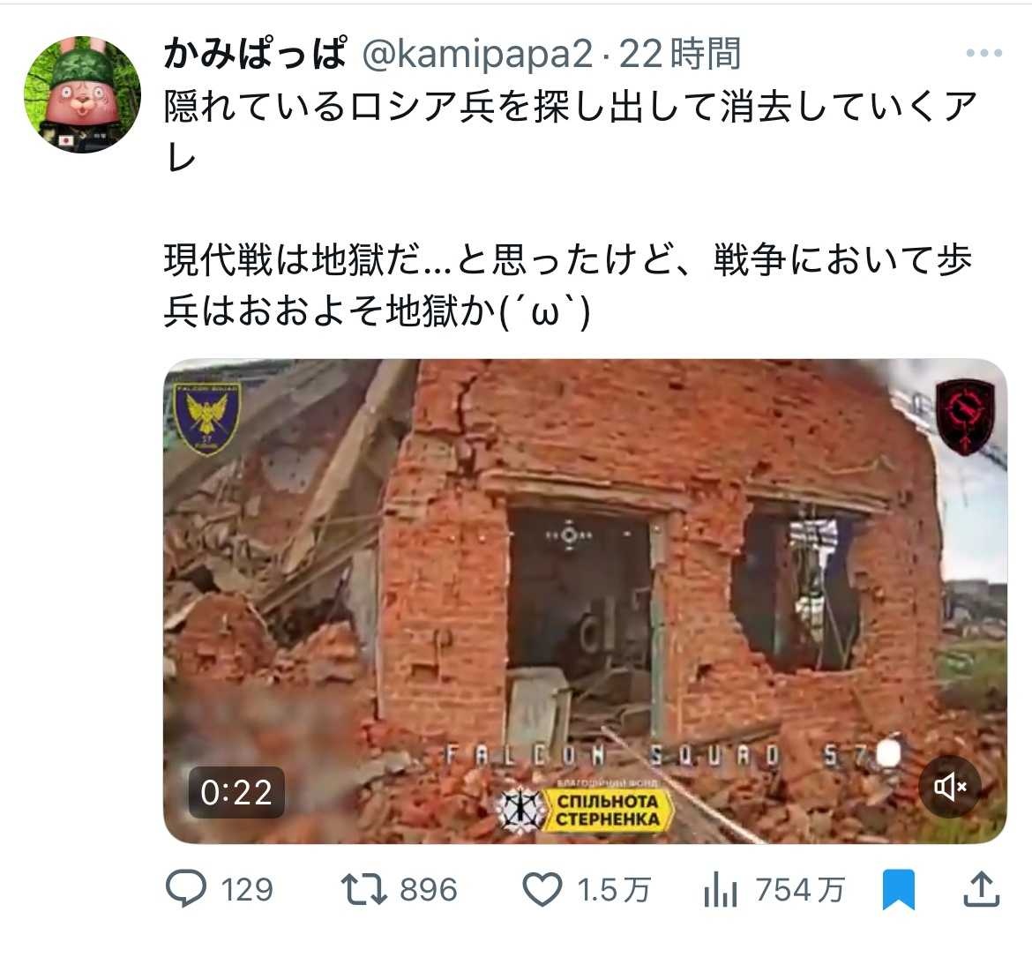Click the 754万 view count
This screenshot has height=957, width=1032.
(800, 890)
